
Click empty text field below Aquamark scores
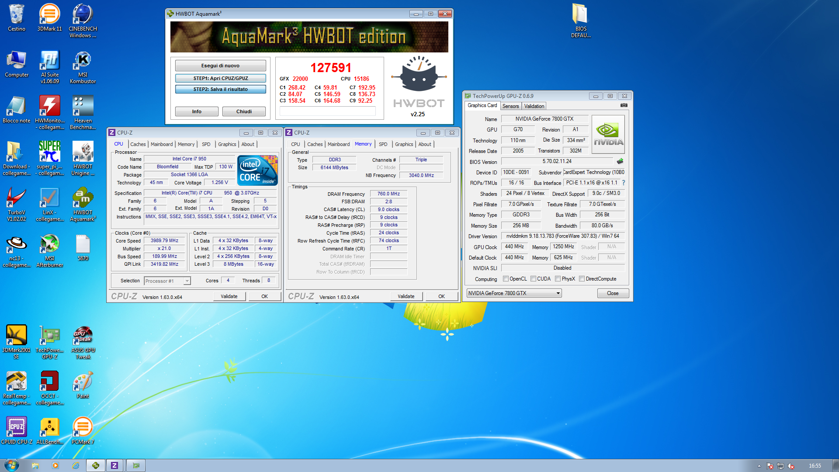(x=327, y=111)
